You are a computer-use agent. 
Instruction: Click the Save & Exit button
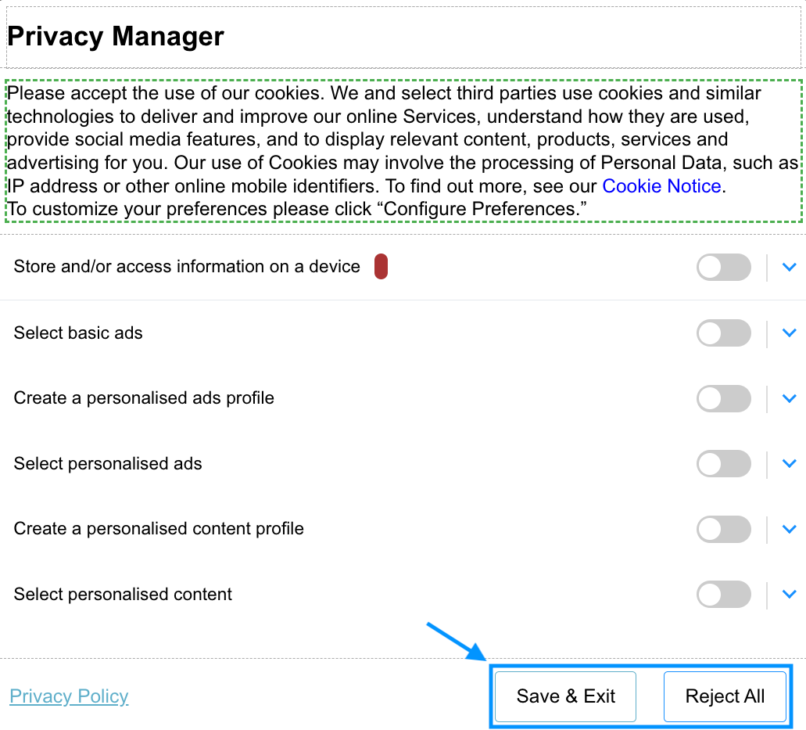click(x=565, y=696)
